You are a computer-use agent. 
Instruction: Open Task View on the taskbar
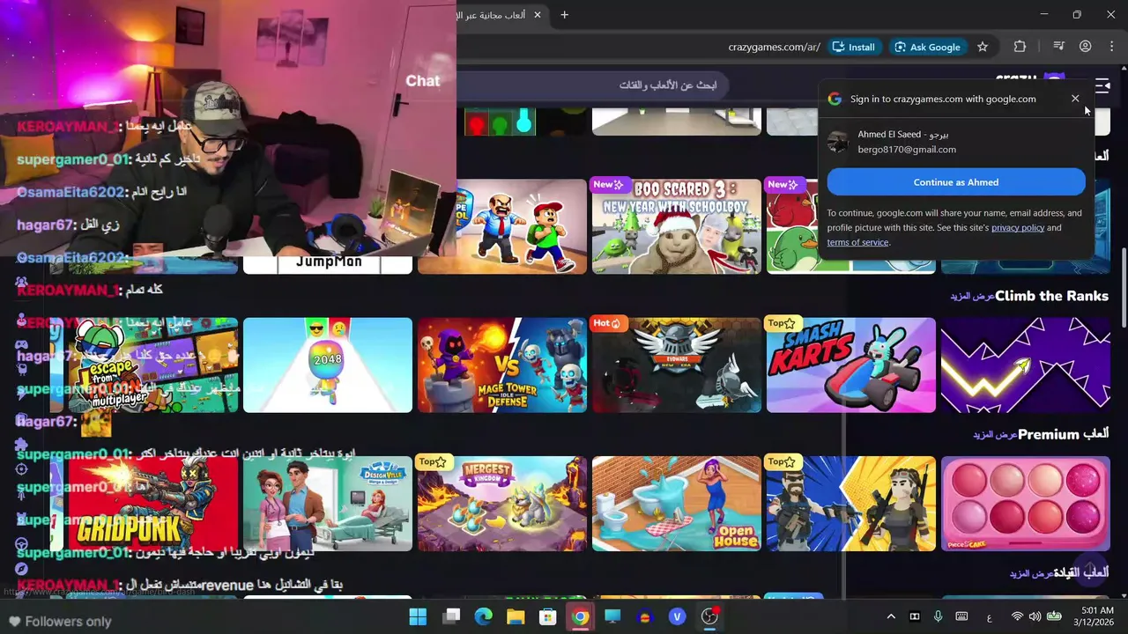click(x=451, y=616)
